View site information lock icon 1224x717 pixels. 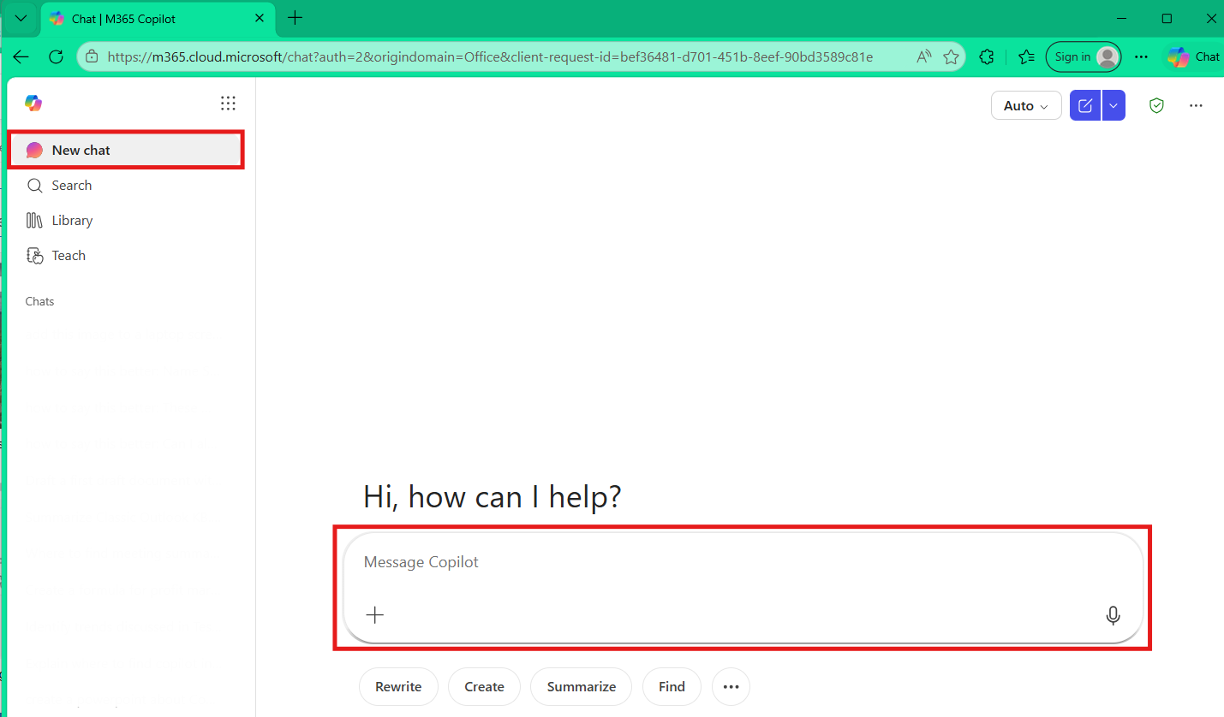pyautogui.click(x=92, y=57)
